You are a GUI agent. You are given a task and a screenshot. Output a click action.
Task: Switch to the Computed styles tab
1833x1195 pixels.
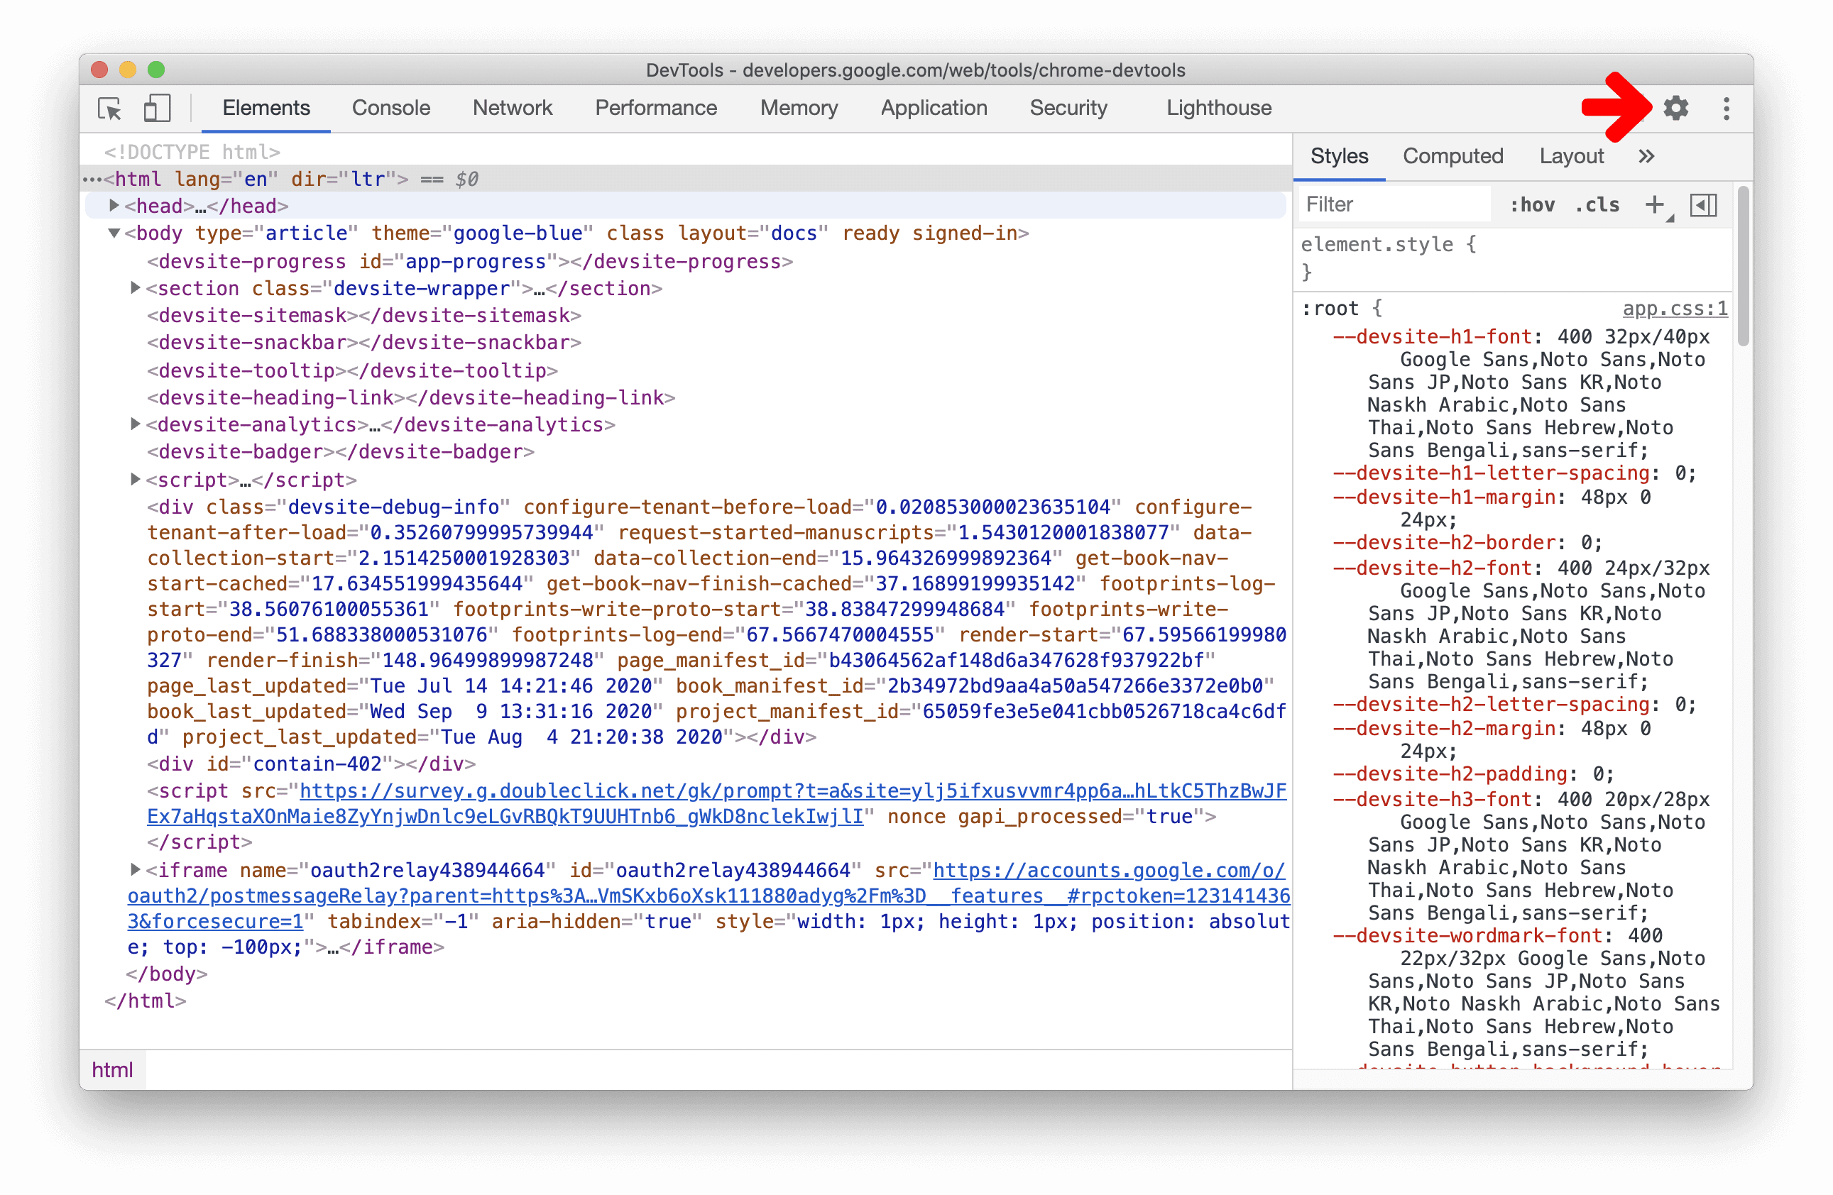(x=1454, y=155)
